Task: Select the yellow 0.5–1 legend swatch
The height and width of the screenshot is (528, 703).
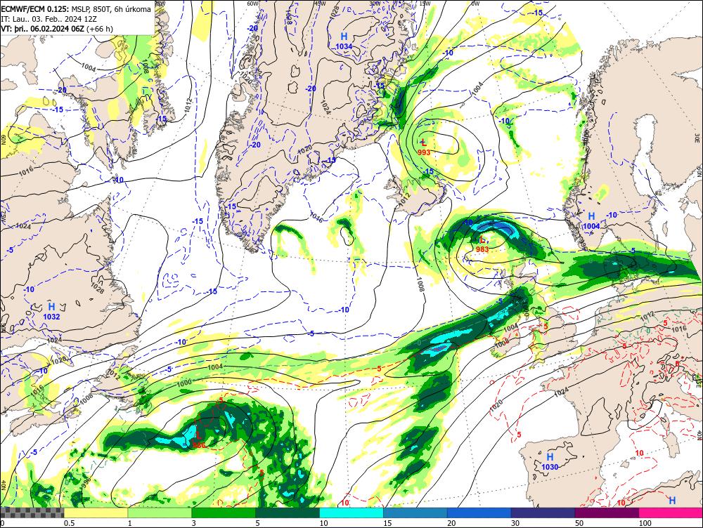Action: click(96, 513)
